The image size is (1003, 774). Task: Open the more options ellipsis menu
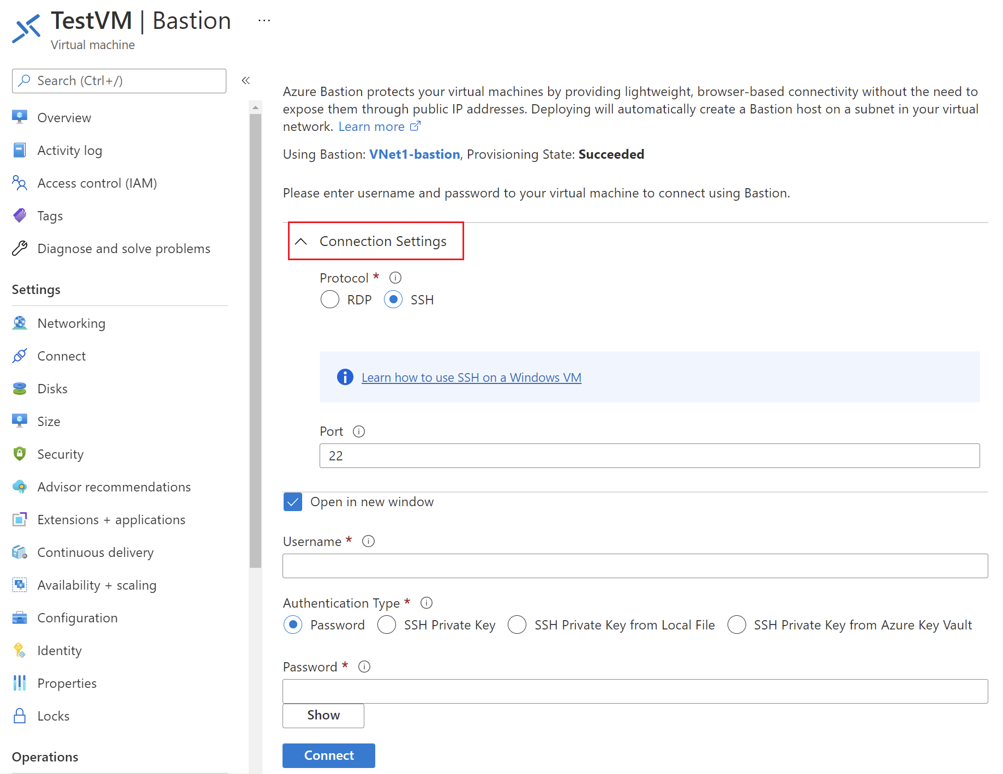264,21
